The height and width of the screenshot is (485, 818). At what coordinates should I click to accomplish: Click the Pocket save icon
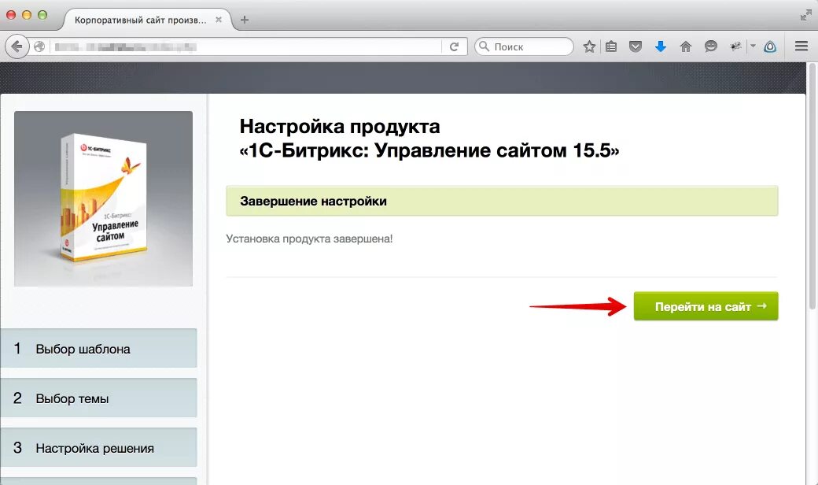635,47
